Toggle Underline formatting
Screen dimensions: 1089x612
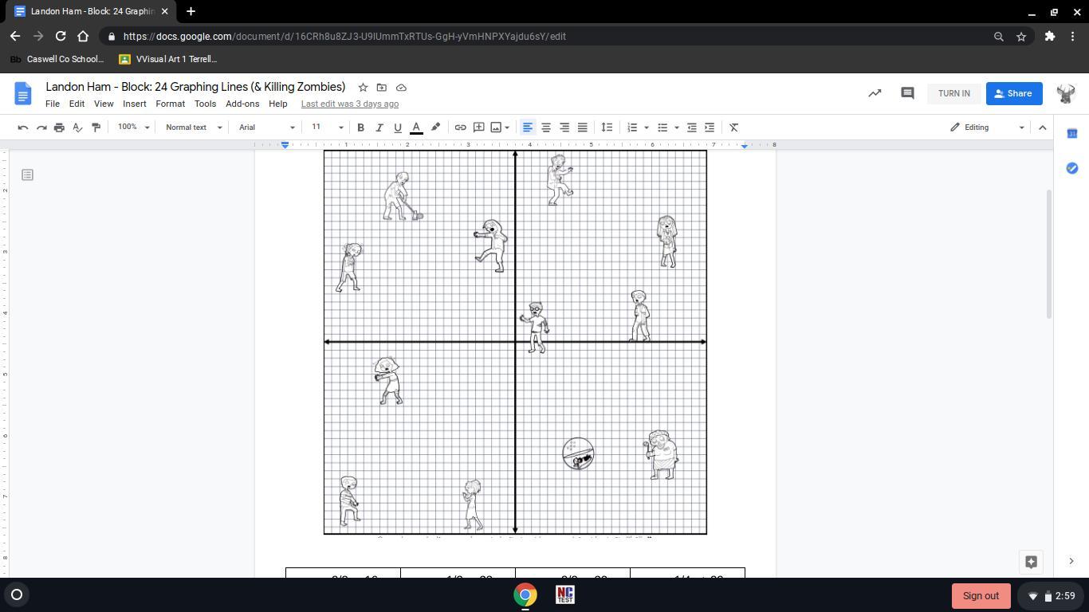tap(397, 127)
